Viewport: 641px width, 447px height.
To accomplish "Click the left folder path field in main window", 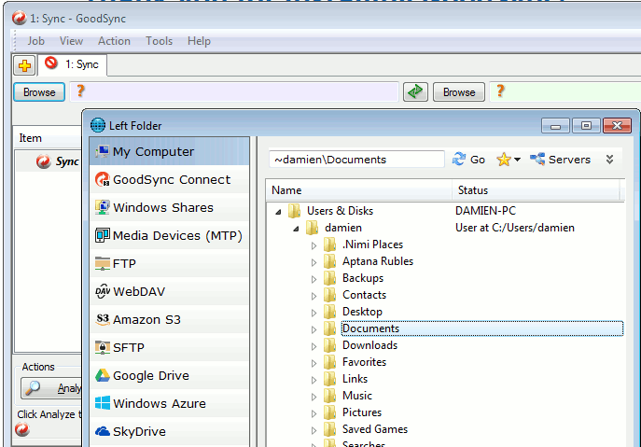I will [x=234, y=91].
